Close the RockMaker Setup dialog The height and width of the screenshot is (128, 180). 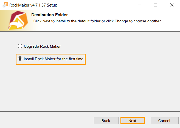[x=172, y=5]
